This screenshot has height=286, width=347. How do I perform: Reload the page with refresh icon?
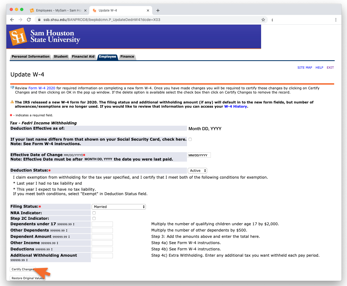point(29,20)
